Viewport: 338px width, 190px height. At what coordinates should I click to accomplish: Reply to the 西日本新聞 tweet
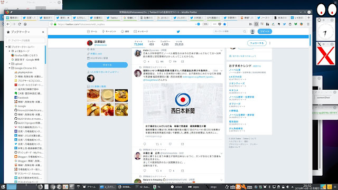coord(145,144)
